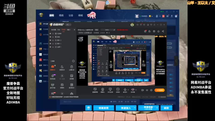Click the streamer avatar in companion title bar

click(x=132, y=25)
